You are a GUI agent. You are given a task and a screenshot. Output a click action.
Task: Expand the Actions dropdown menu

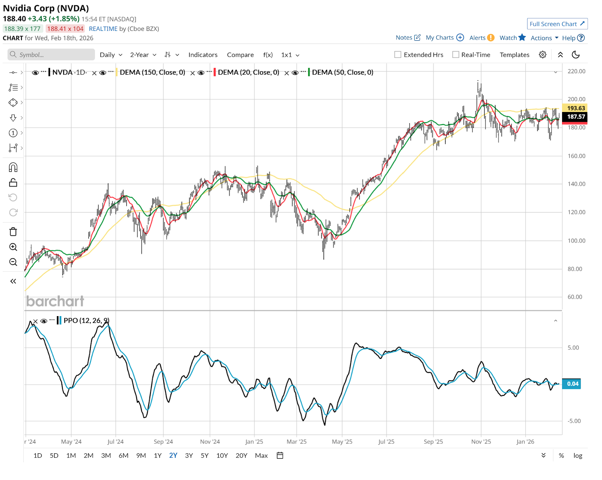(x=544, y=38)
